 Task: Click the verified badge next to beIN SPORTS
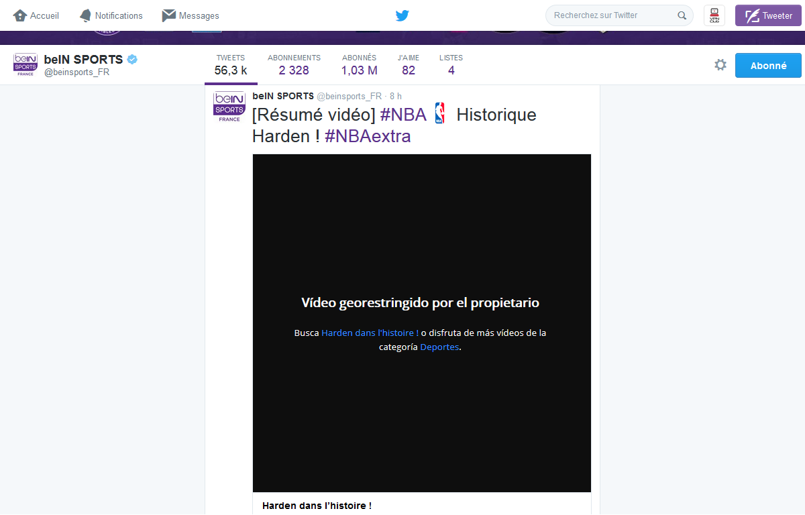pos(133,59)
